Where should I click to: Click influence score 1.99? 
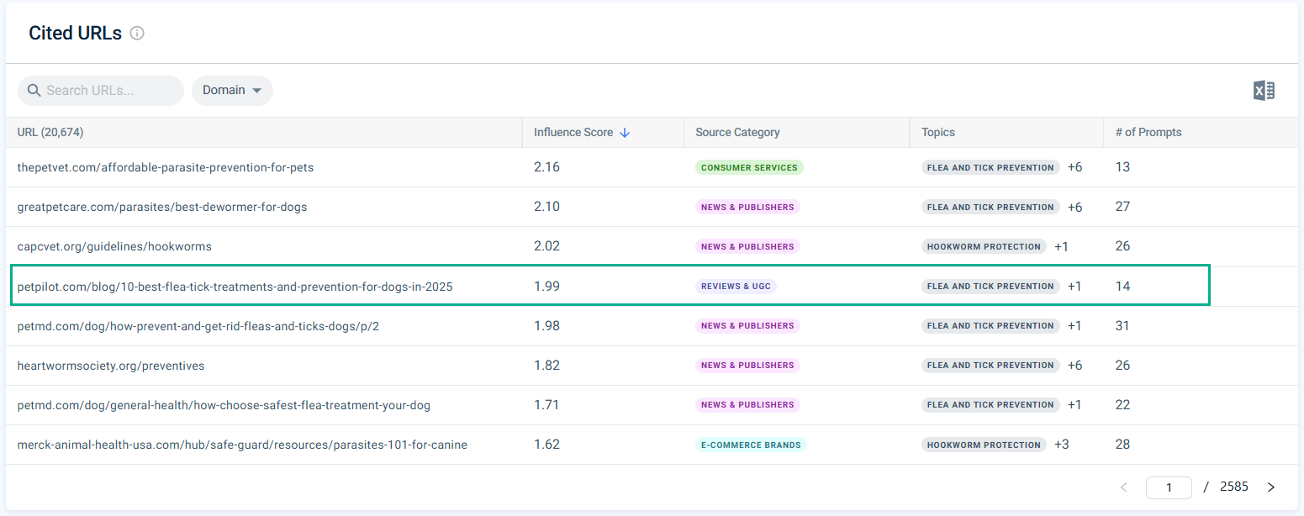coord(546,286)
